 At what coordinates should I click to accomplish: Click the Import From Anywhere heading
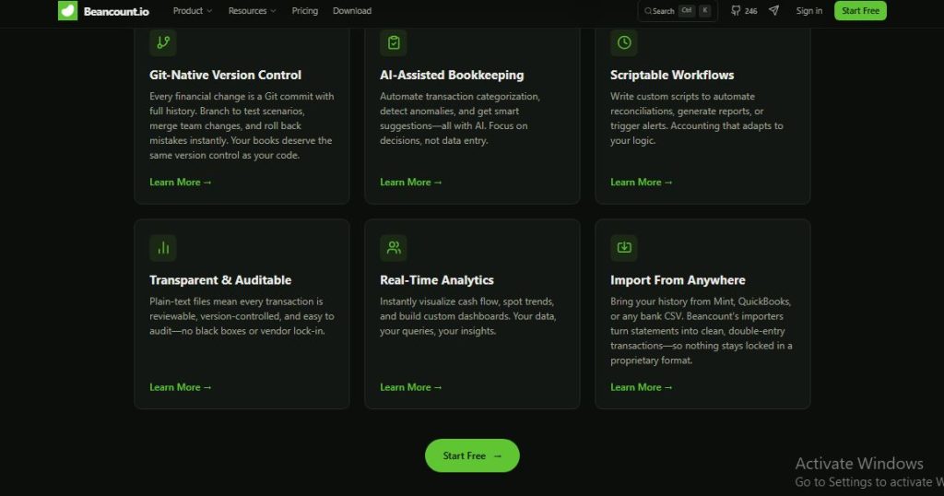pyautogui.click(x=678, y=280)
